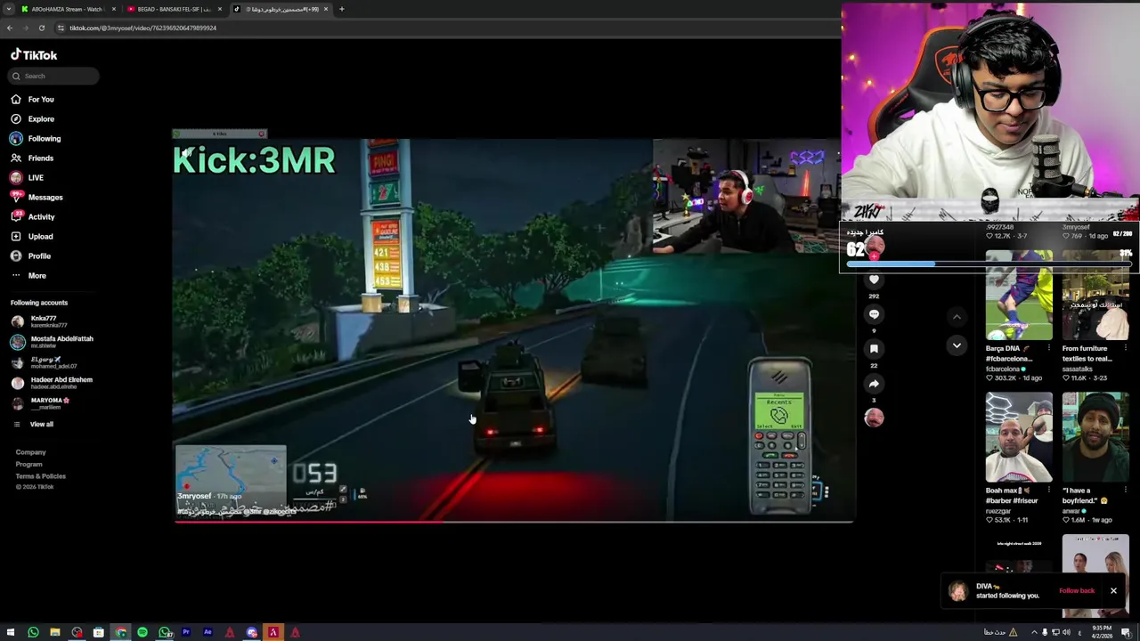Open fcbarcelona channel name link

tap(1004, 369)
